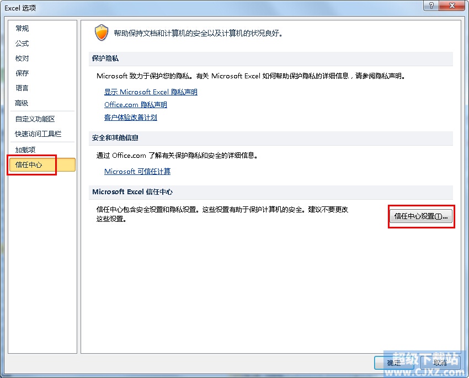Screen dimensions: 469x378
Task: Click the help question mark button
Action: coord(431,6)
